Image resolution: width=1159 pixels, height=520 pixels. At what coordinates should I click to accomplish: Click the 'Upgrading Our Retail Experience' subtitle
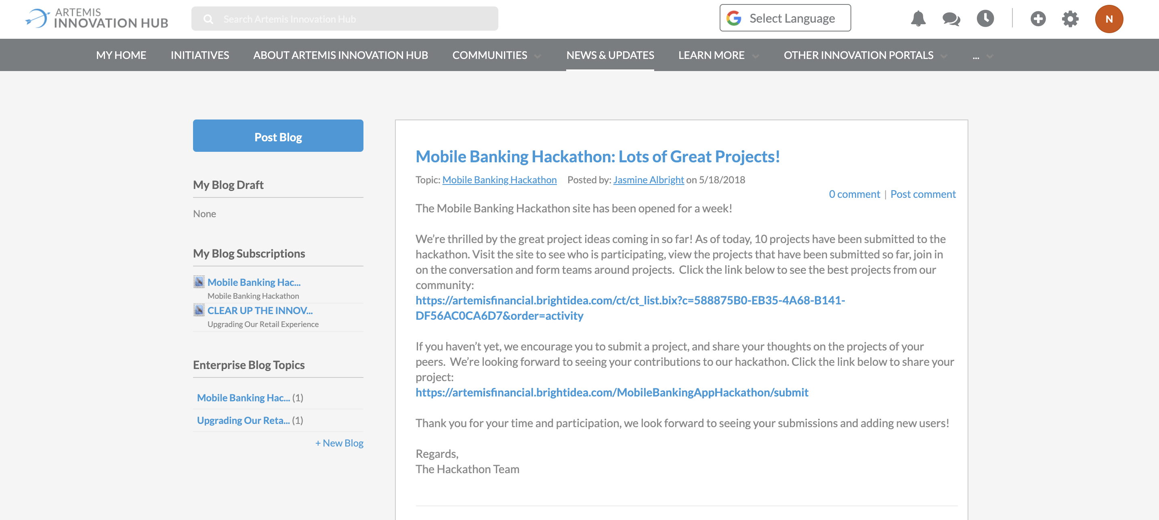tap(263, 324)
